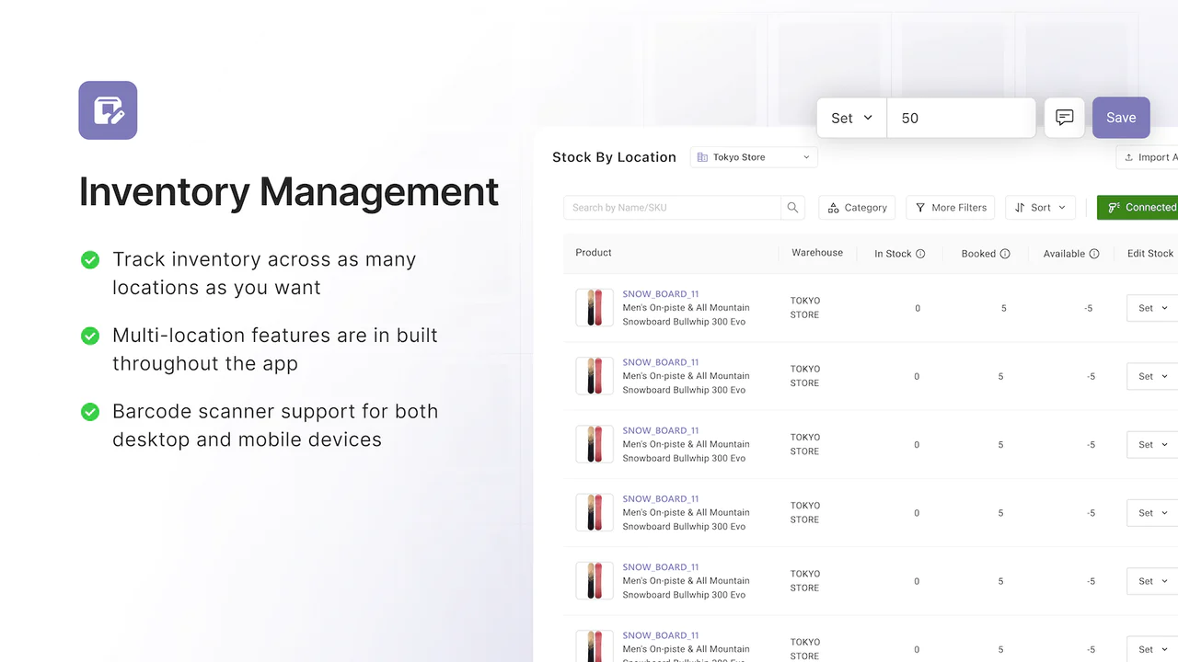Open SNOW_BOARD_11 link in fourth row
Screen dimensions: 1178x662
point(661,499)
